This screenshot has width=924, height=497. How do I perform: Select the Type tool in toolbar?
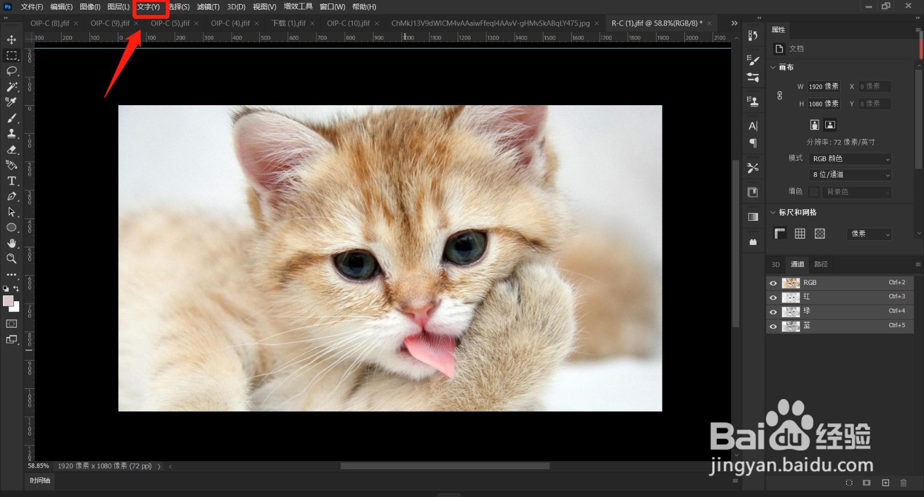tap(12, 181)
